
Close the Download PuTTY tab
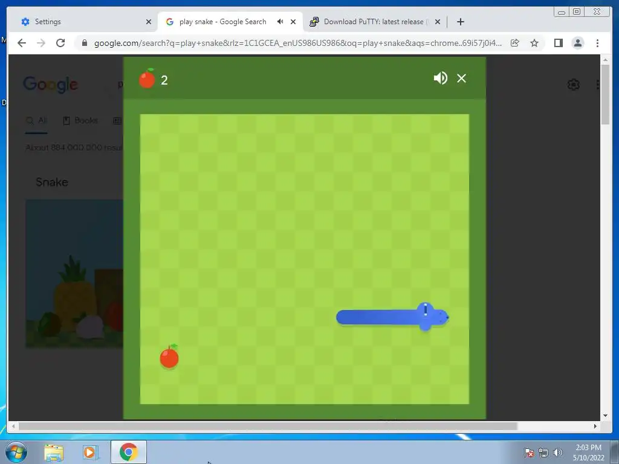(x=438, y=22)
